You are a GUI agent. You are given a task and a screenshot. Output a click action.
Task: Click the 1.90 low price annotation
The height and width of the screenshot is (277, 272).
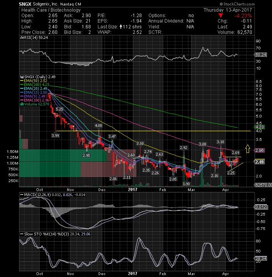click(186, 184)
